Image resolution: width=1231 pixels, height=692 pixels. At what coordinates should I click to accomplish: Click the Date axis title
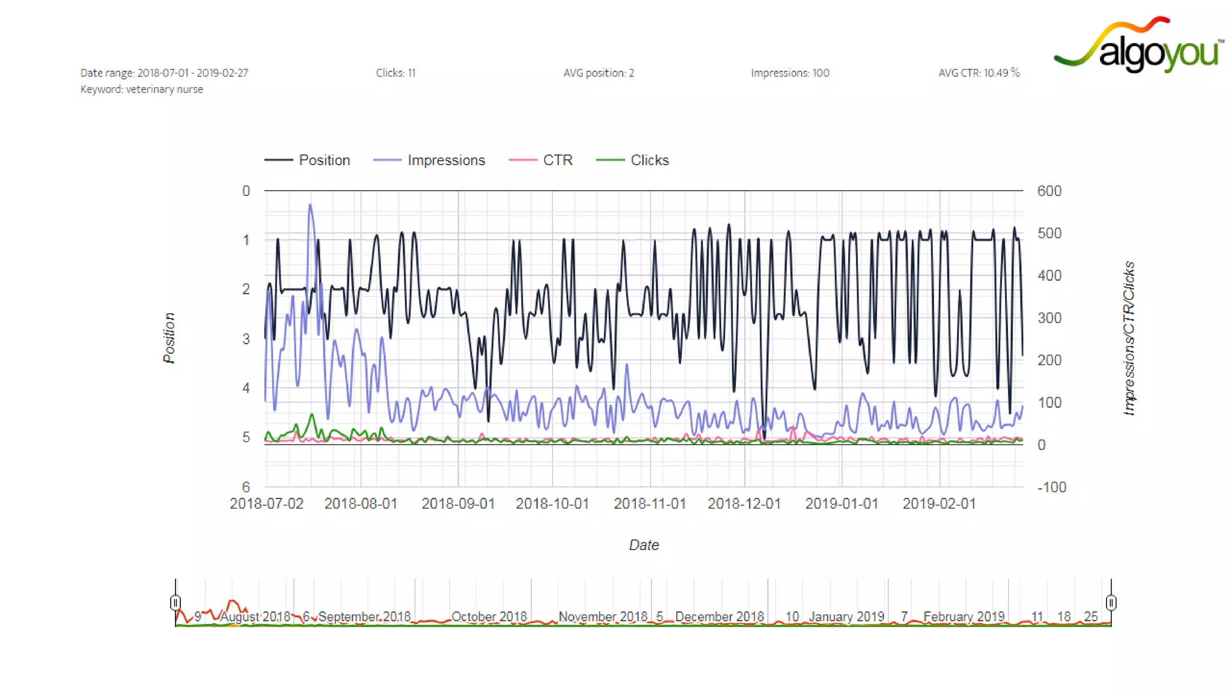click(644, 545)
